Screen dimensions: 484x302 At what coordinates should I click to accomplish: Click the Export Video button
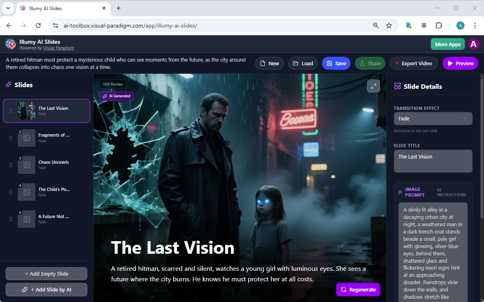(x=414, y=63)
